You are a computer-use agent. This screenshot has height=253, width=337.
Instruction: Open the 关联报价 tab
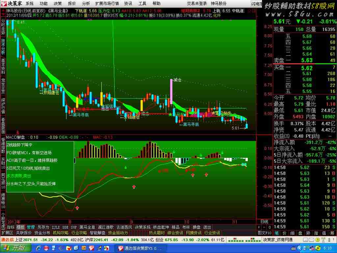coord(24,233)
